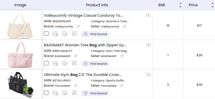Open BAGSMART seller external link icon
Screen dimensions: 215x99
click(122, 56)
